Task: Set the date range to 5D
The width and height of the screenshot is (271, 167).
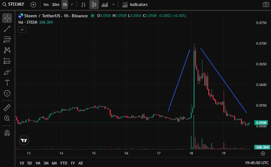Action: 30,163
